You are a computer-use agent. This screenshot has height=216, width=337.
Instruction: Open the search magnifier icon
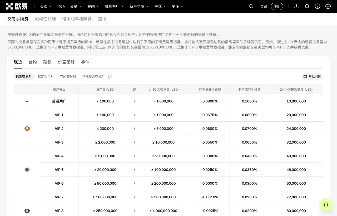coord(251,6)
